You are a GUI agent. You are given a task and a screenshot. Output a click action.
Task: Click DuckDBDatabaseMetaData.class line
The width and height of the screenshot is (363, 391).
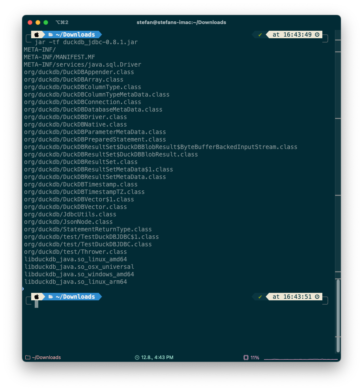click(x=93, y=110)
